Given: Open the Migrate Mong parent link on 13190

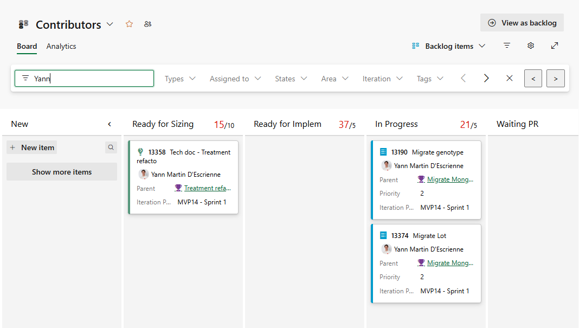Looking at the screenshot, I should 449,179.
